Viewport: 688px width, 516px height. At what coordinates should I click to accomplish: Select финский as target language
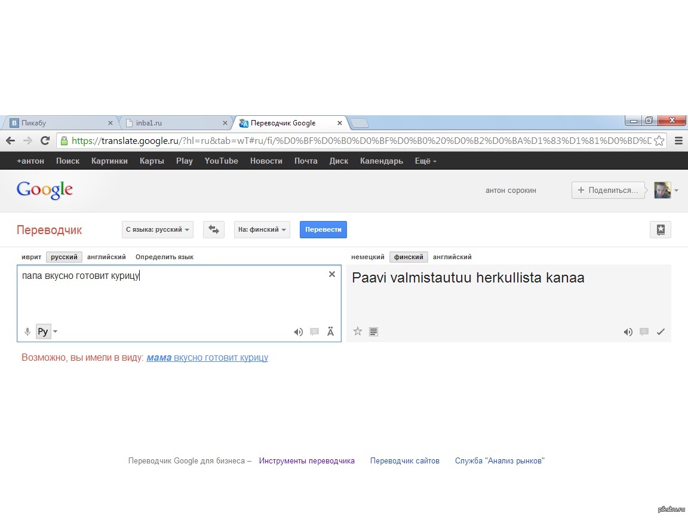coord(408,257)
